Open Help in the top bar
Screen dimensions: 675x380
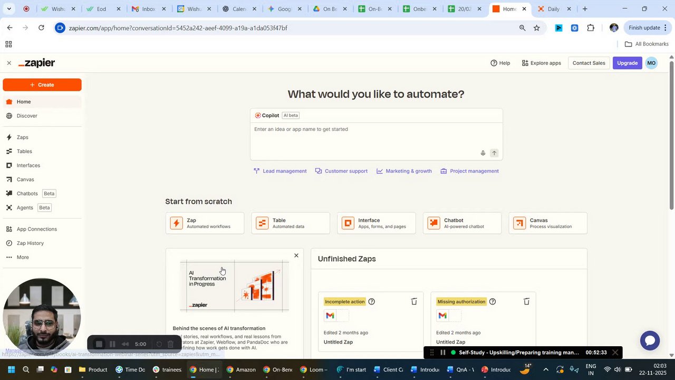[x=500, y=63]
